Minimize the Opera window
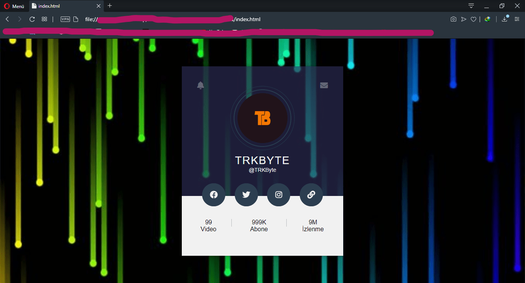Screen dimensions: 525x283 (x=486, y=6)
